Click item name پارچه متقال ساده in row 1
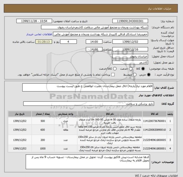 (x=110, y=121)
